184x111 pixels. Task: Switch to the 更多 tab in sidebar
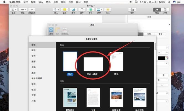(160, 34)
